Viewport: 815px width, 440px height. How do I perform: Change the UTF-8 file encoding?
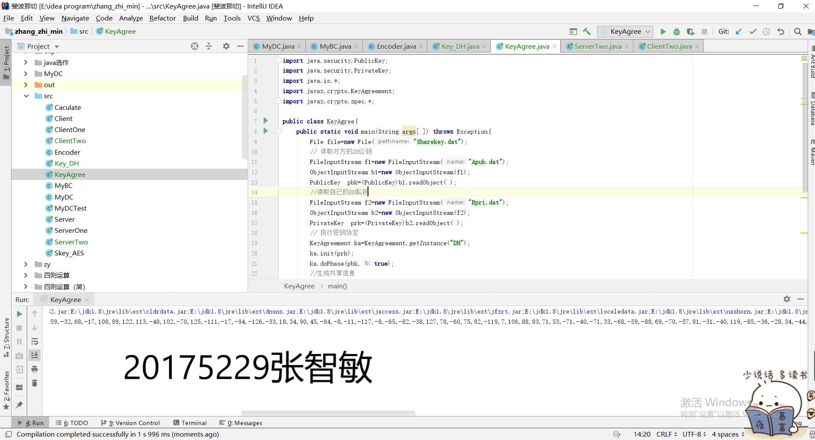pyautogui.click(x=694, y=434)
